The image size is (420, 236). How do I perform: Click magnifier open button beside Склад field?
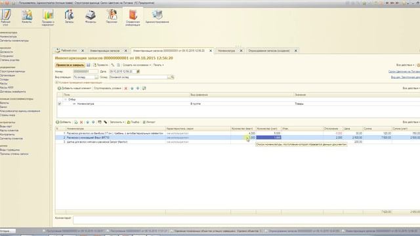173,77
